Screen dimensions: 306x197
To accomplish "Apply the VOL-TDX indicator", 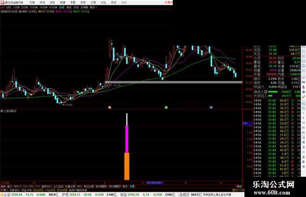I will click(28, 186).
